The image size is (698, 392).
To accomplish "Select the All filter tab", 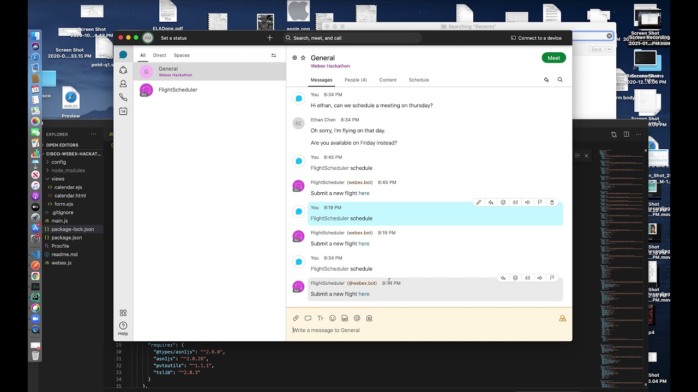I will tap(143, 56).
